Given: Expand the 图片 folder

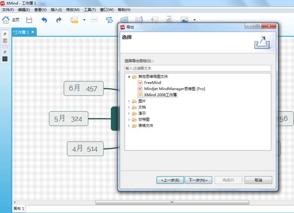Looking at the screenshot, I should click(x=129, y=101).
